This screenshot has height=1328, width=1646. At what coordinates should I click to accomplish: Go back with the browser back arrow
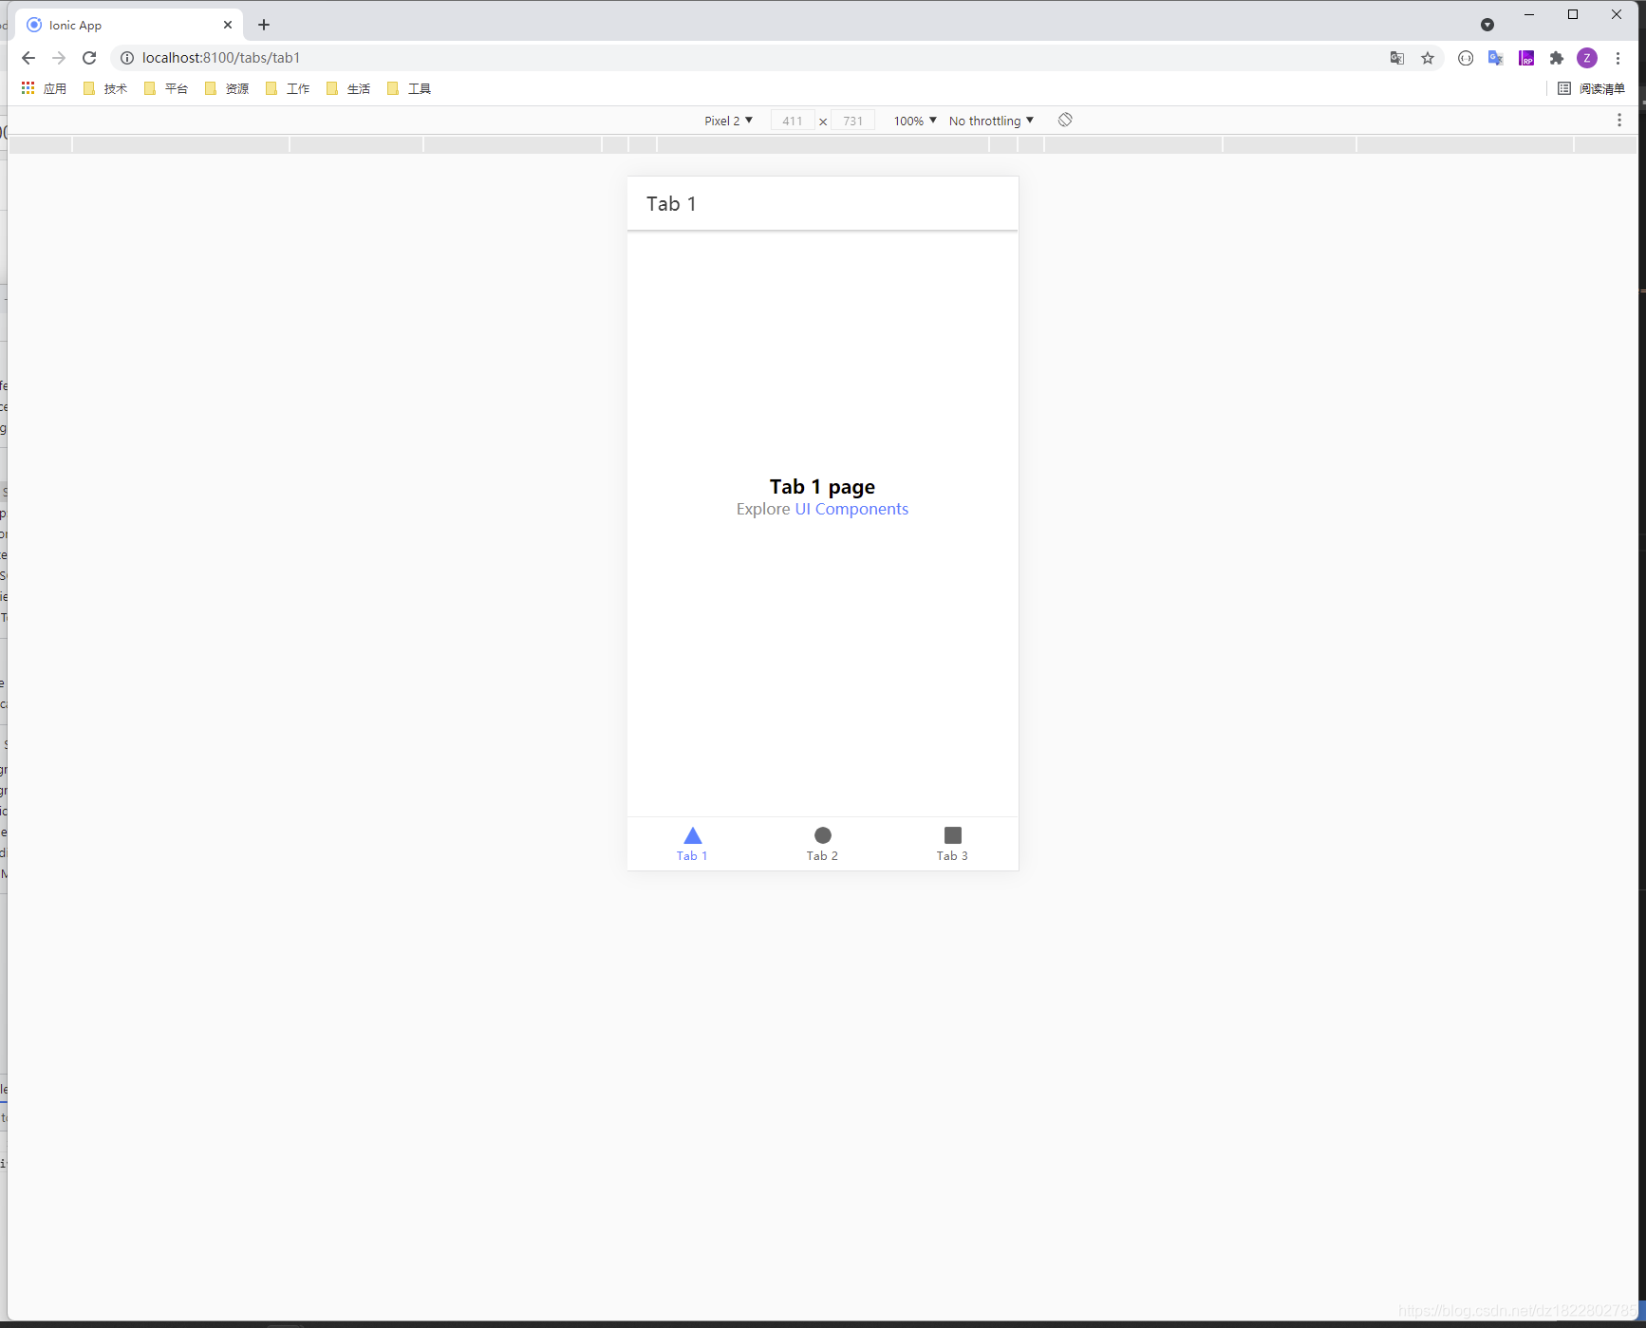click(28, 58)
